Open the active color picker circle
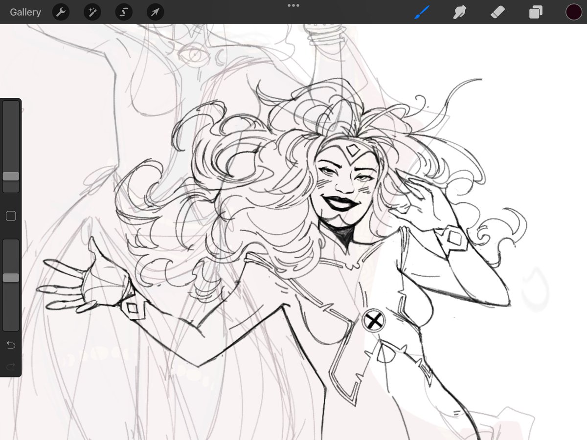This screenshot has width=587, height=440. pyautogui.click(x=573, y=12)
